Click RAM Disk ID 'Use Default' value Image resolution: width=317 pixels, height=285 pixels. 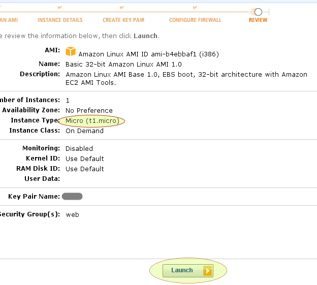point(84,169)
